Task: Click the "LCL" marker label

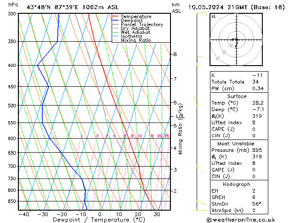Action: (x=180, y=116)
